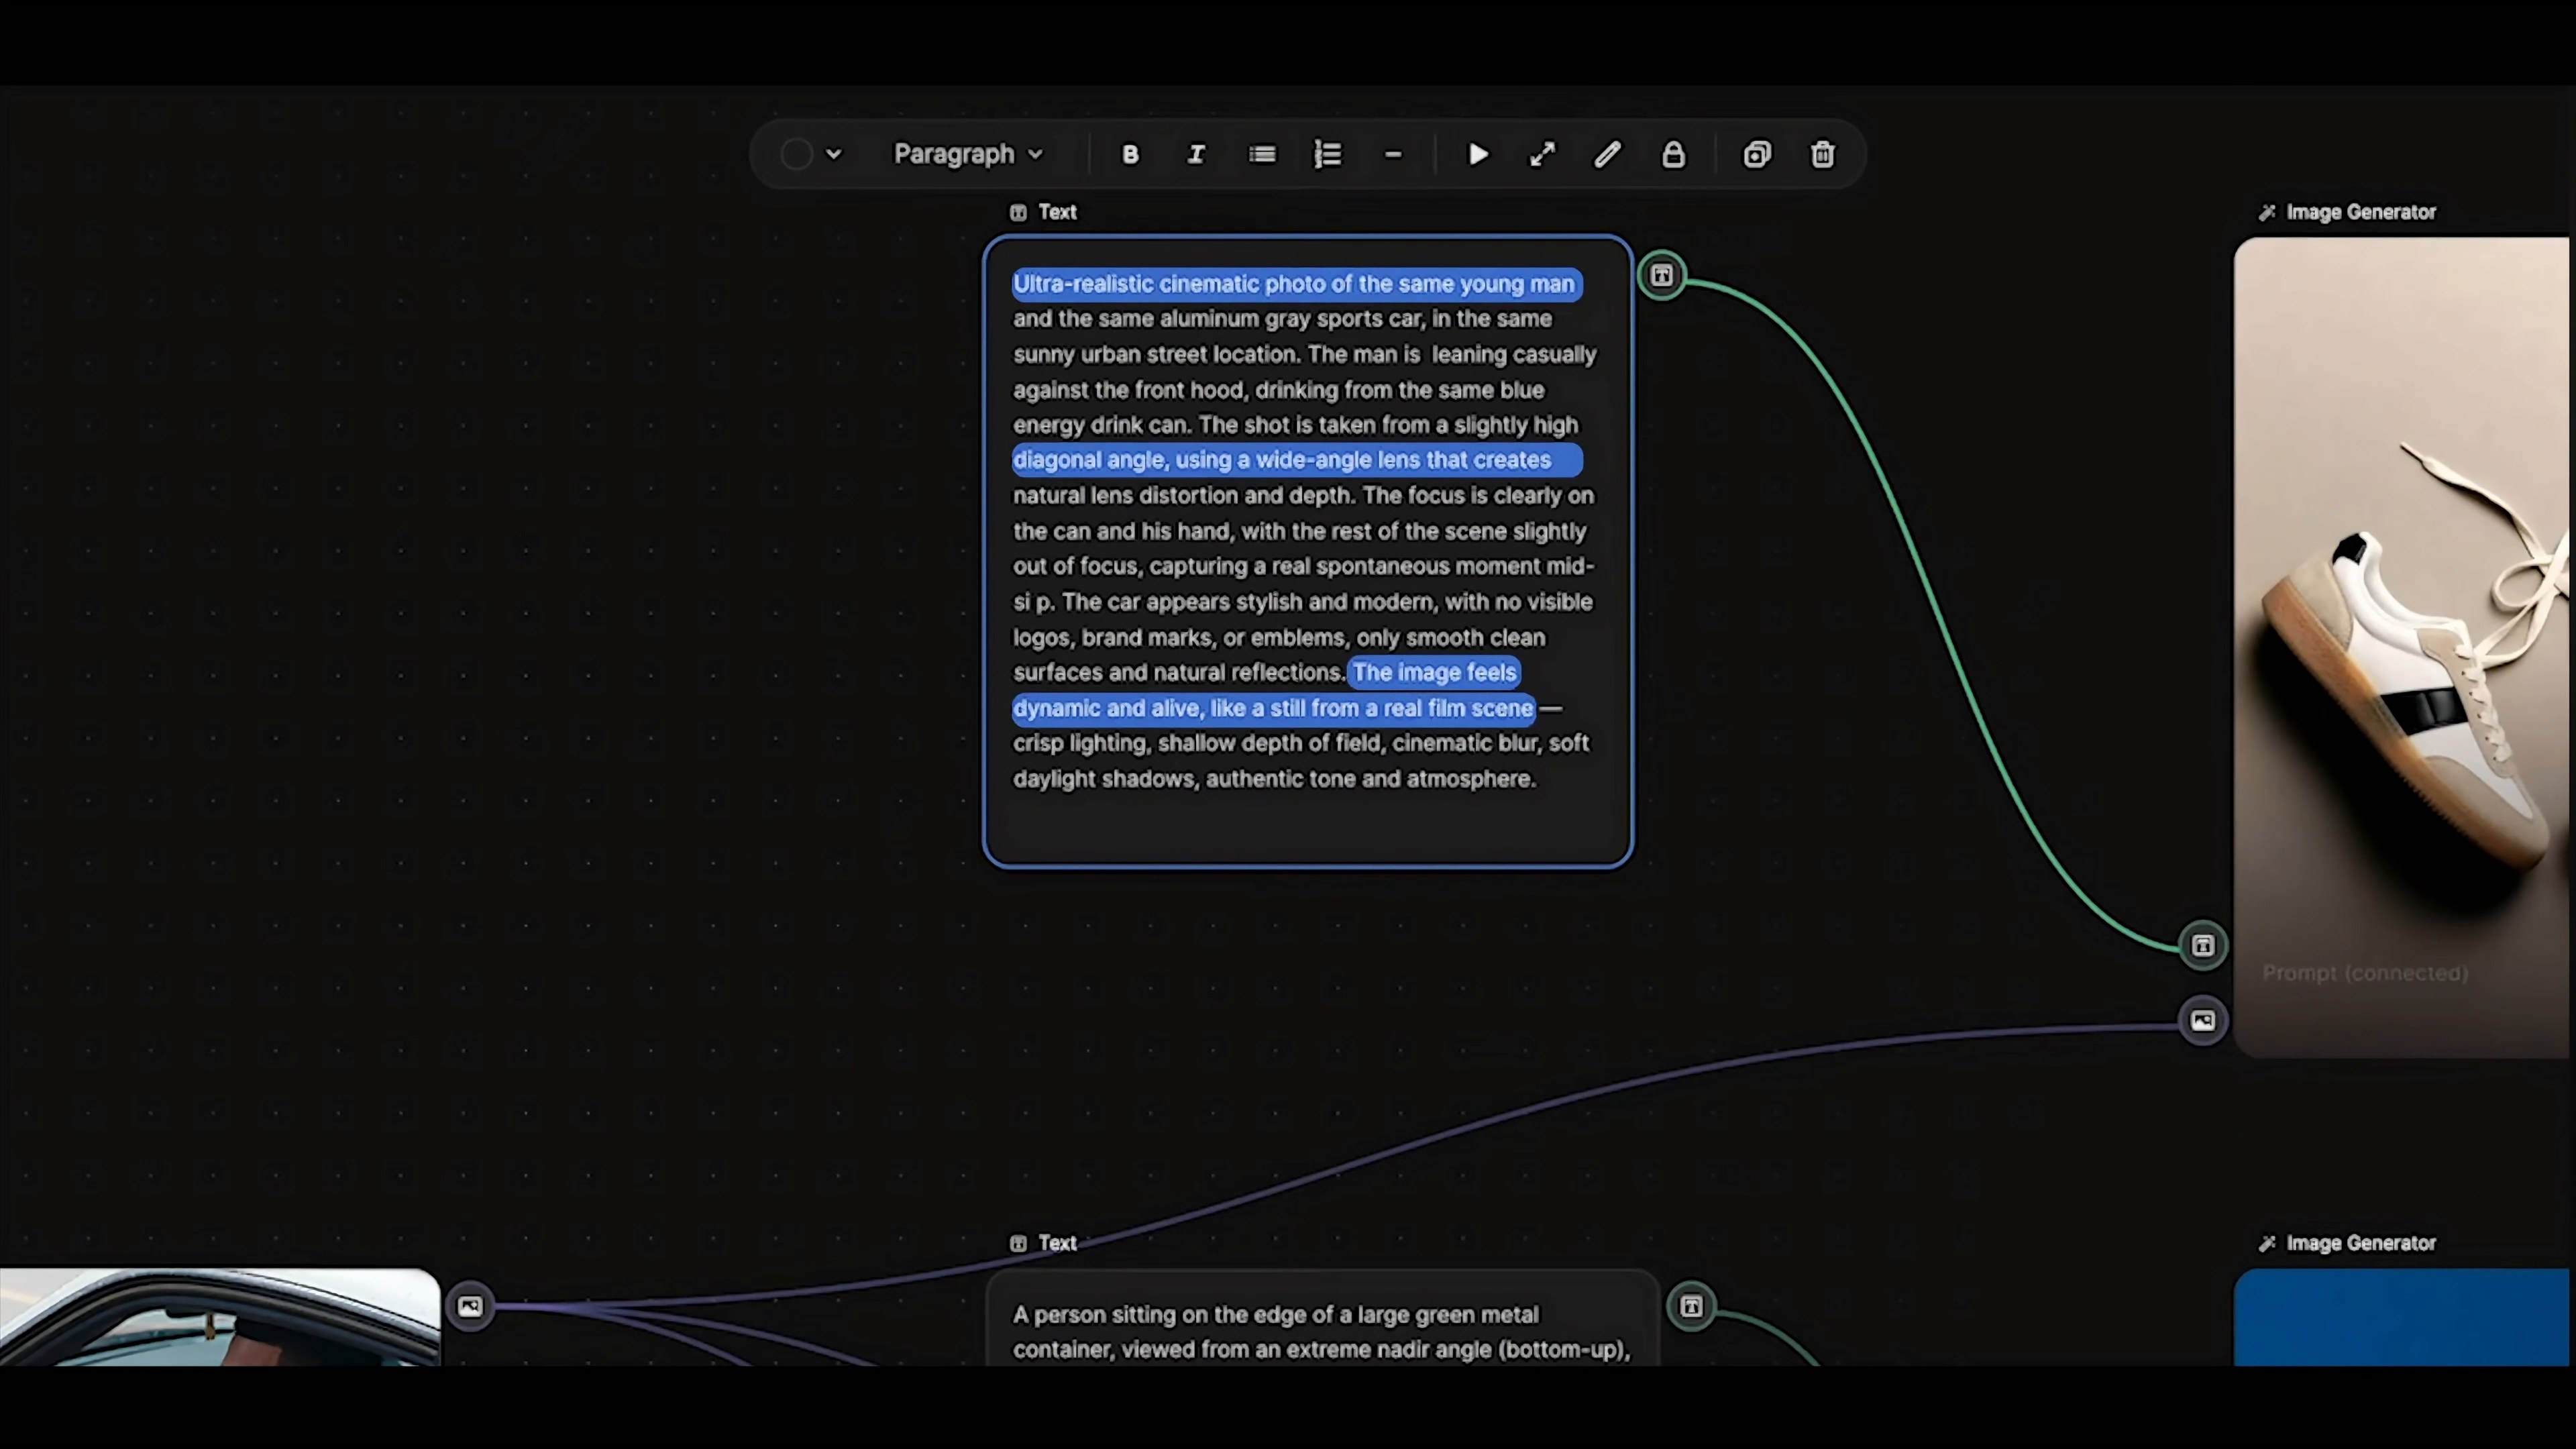Click the image input port of Image Generator
Screen dimensions: 2576x1449
click(x=2202, y=1021)
